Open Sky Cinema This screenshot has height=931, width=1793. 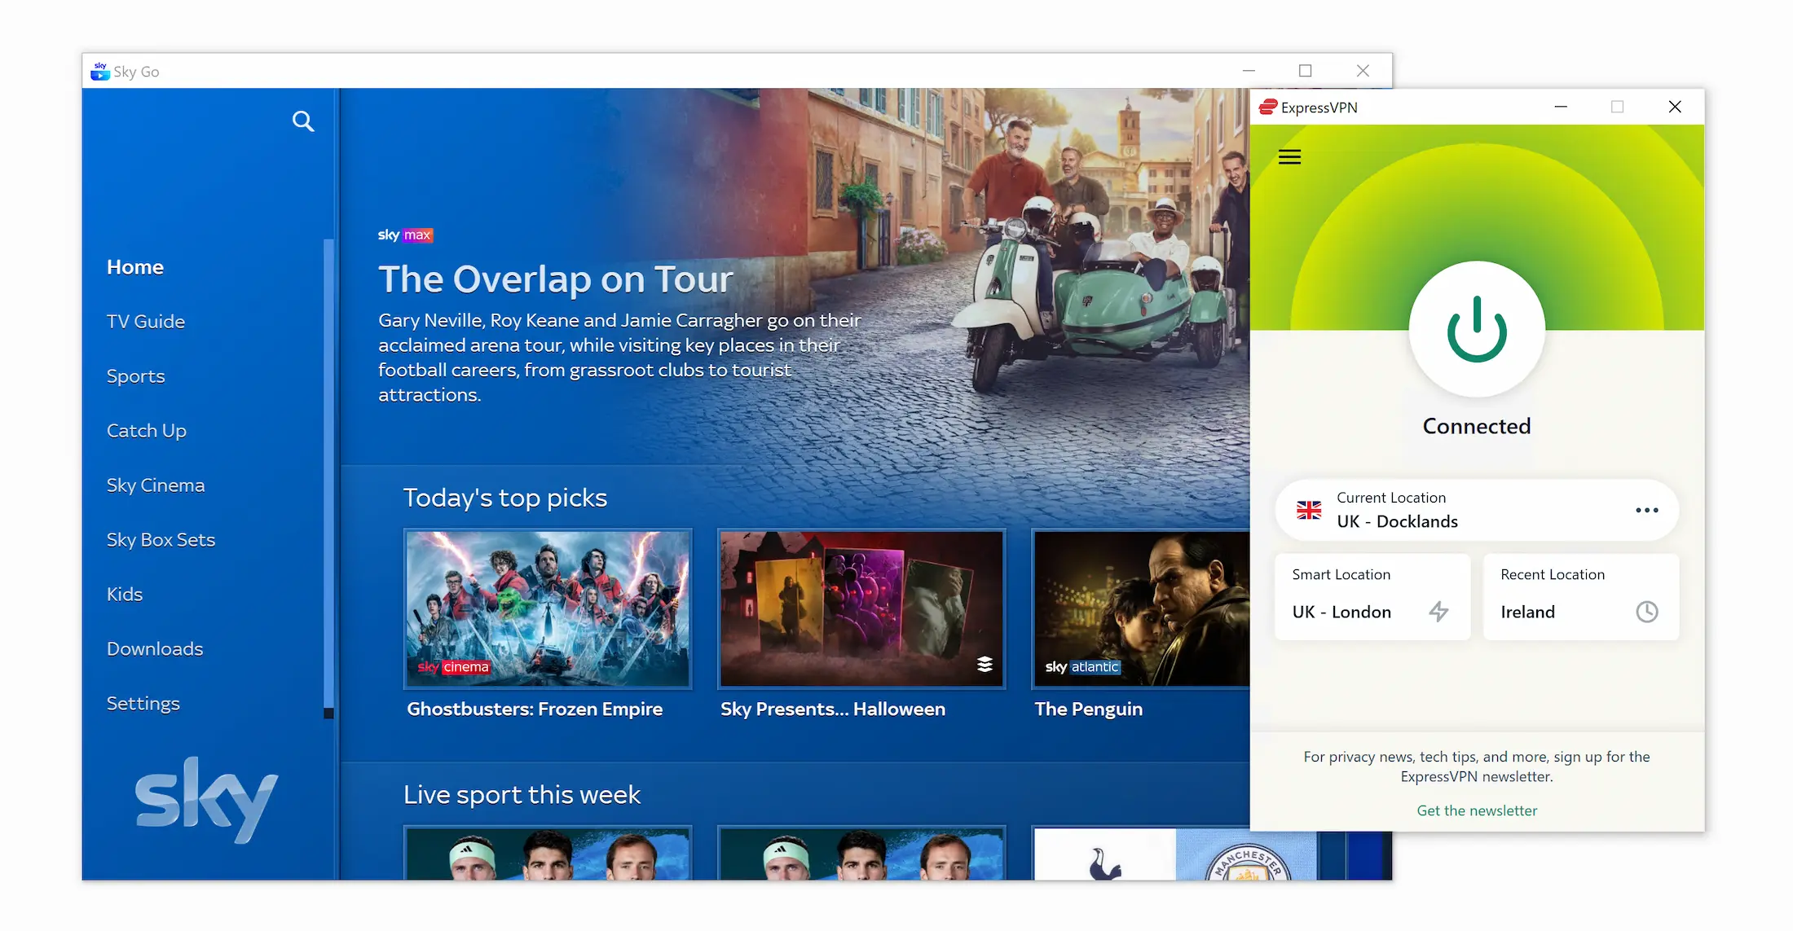[155, 485]
